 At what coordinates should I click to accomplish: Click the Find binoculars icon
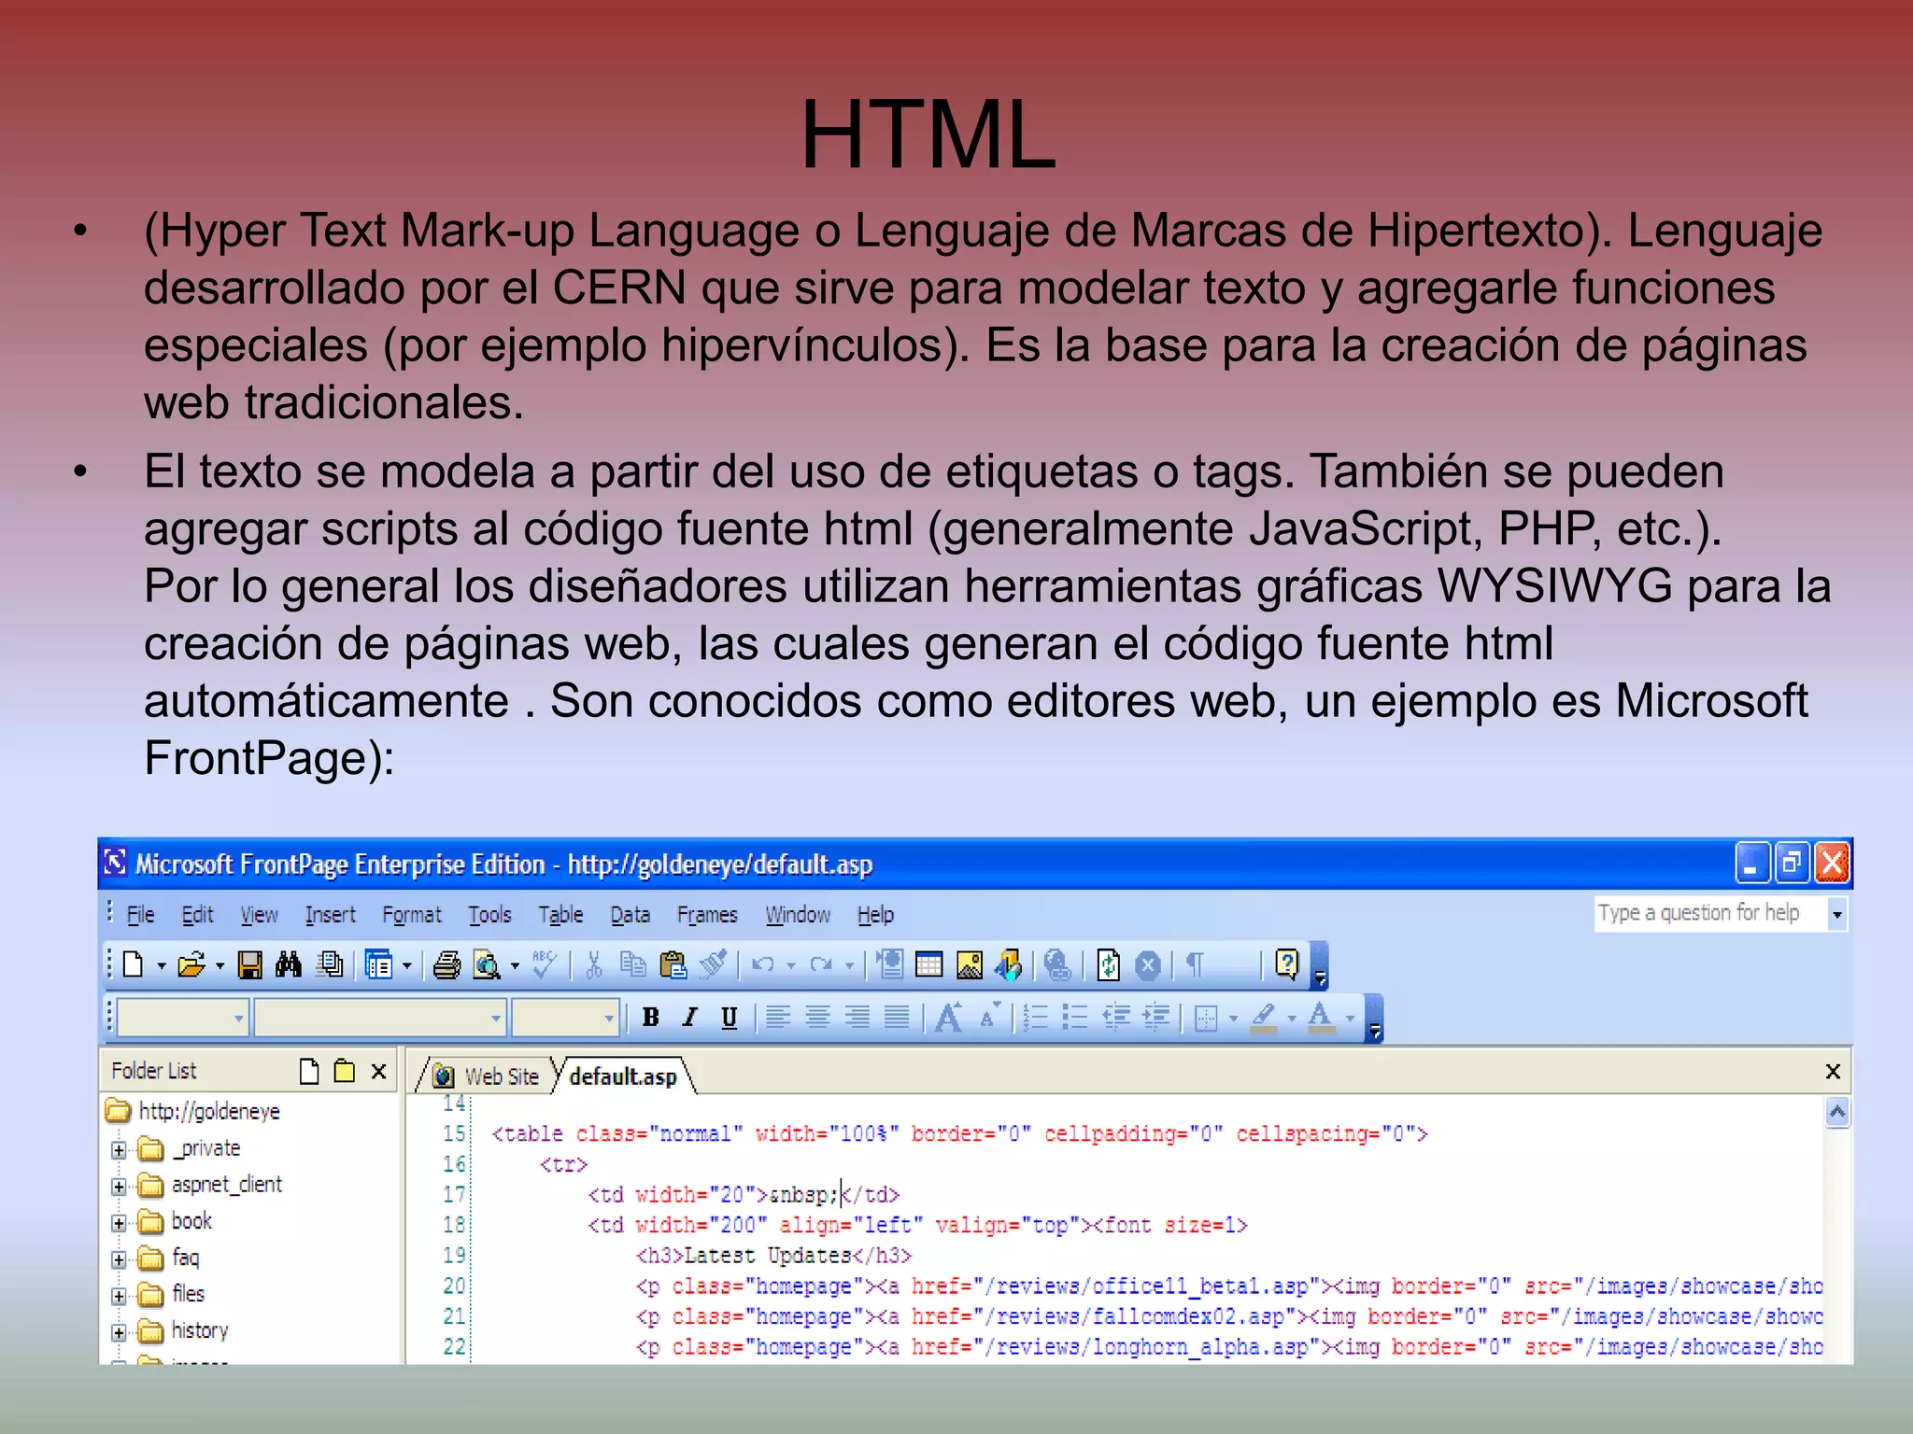tap(289, 964)
